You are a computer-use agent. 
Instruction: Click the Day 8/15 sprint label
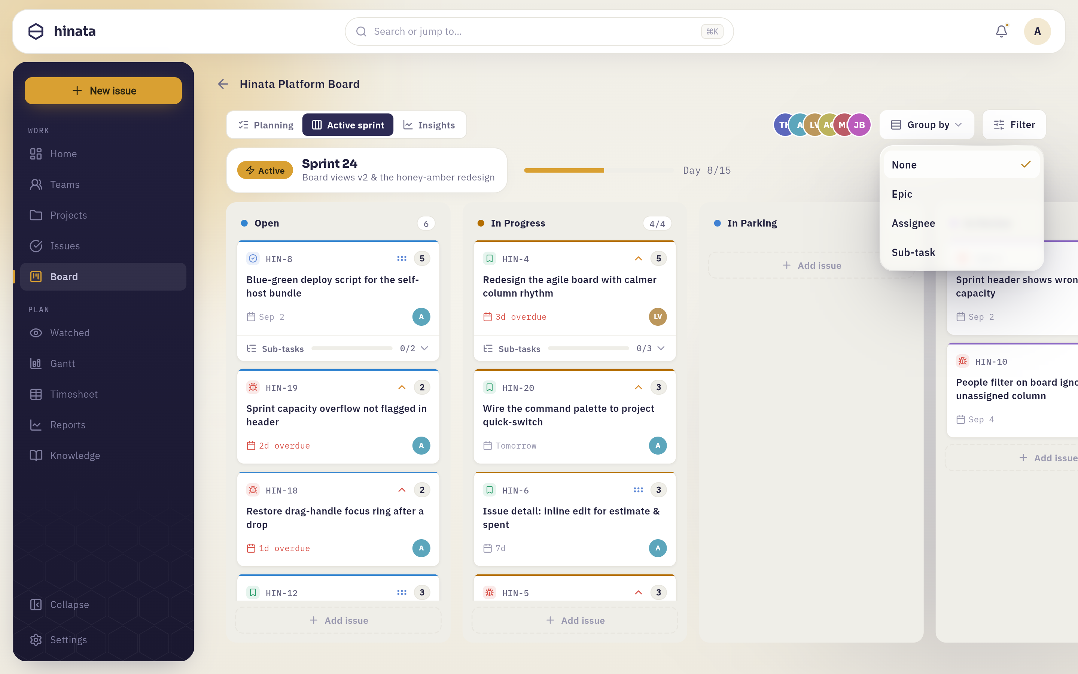click(x=707, y=170)
